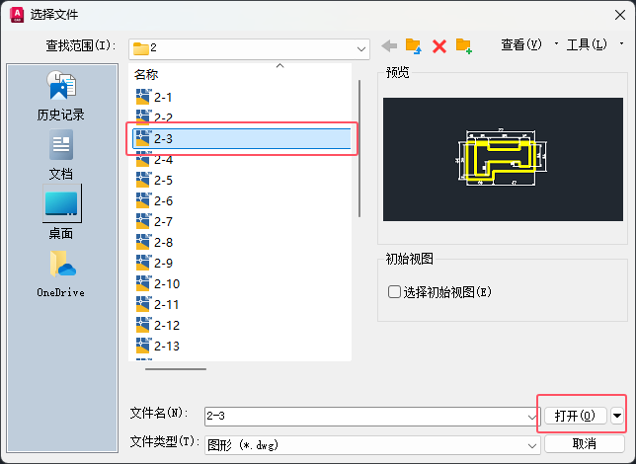Image resolution: width=636 pixels, height=464 pixels.
Task: Delete the selected file with red X
Action: [439, 46]
